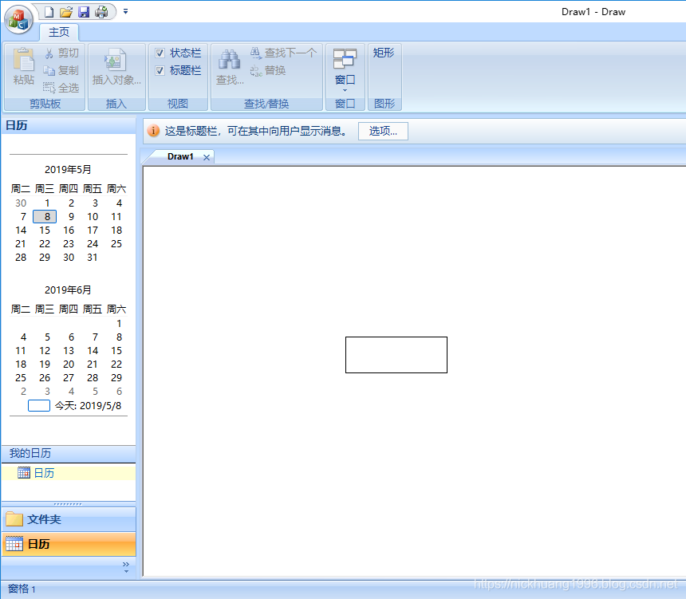Image resolution: width=686 pixels, height=599 pixels.
Task: Print from the quick access toolbar icon
Action: pos(101,12)
